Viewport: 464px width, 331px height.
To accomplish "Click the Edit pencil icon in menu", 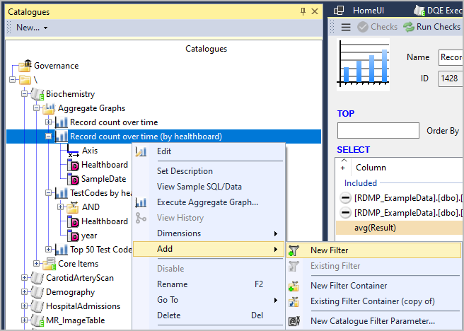I will pyautogui.click(x=141, y=151).
